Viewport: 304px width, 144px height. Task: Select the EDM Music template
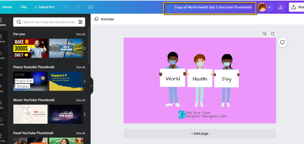[66, 114]
